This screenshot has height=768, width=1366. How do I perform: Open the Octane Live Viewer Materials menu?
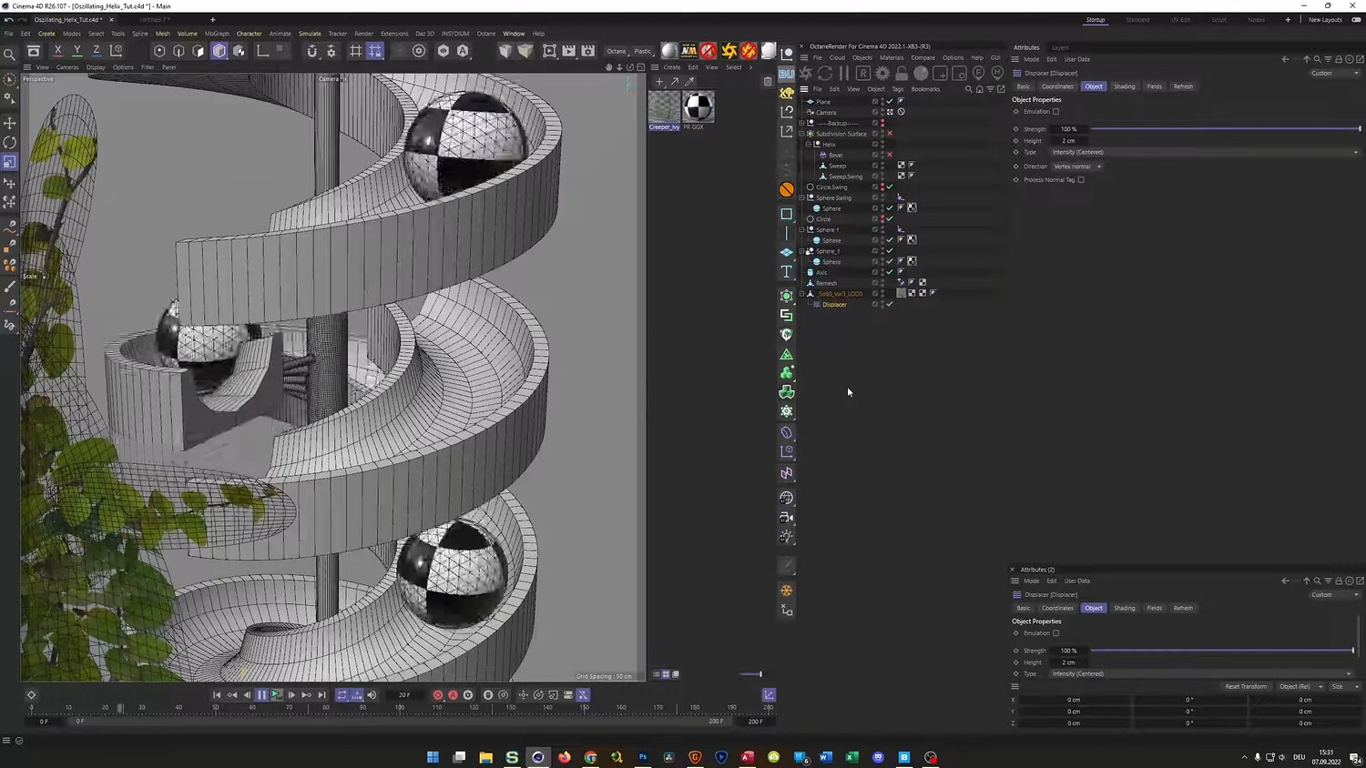tap(892, 57)
